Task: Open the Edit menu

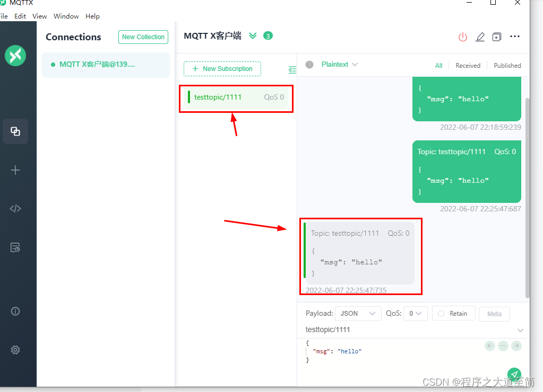Action: coord(20,16)
